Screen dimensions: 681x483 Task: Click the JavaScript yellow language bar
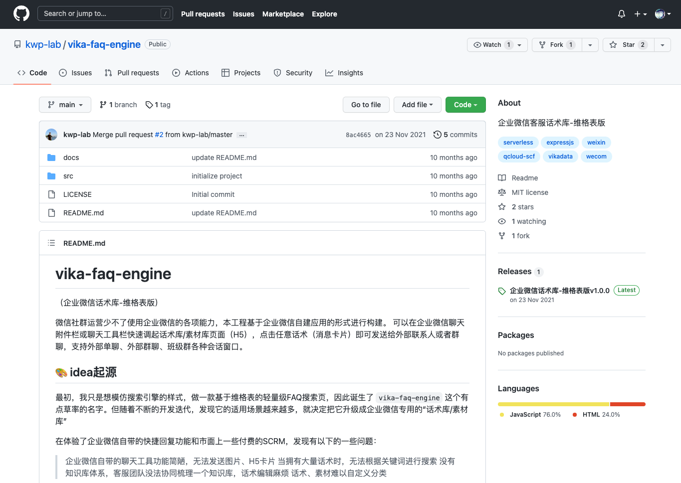[x=553, y=404]
